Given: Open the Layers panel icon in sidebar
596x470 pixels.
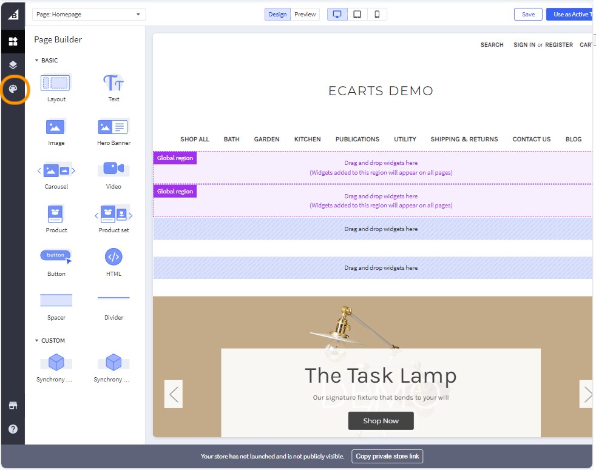Looking at the screenshot, I should click(13, 65).
